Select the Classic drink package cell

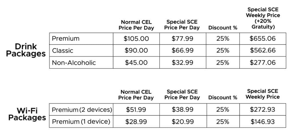pos(63,51)
